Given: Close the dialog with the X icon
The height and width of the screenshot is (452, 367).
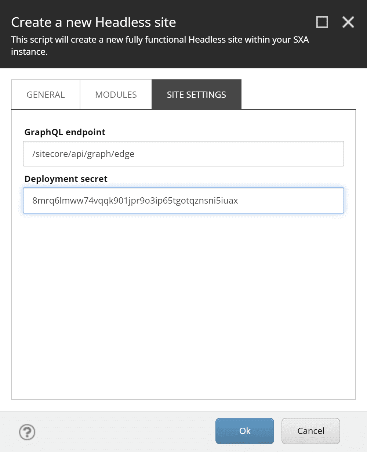Looking at the screenshot, I should tap(348, 22).
